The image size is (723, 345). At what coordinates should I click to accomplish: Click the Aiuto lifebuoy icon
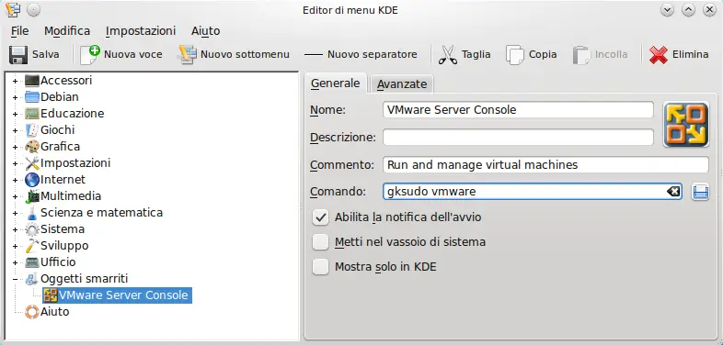[x=32, y=312]
